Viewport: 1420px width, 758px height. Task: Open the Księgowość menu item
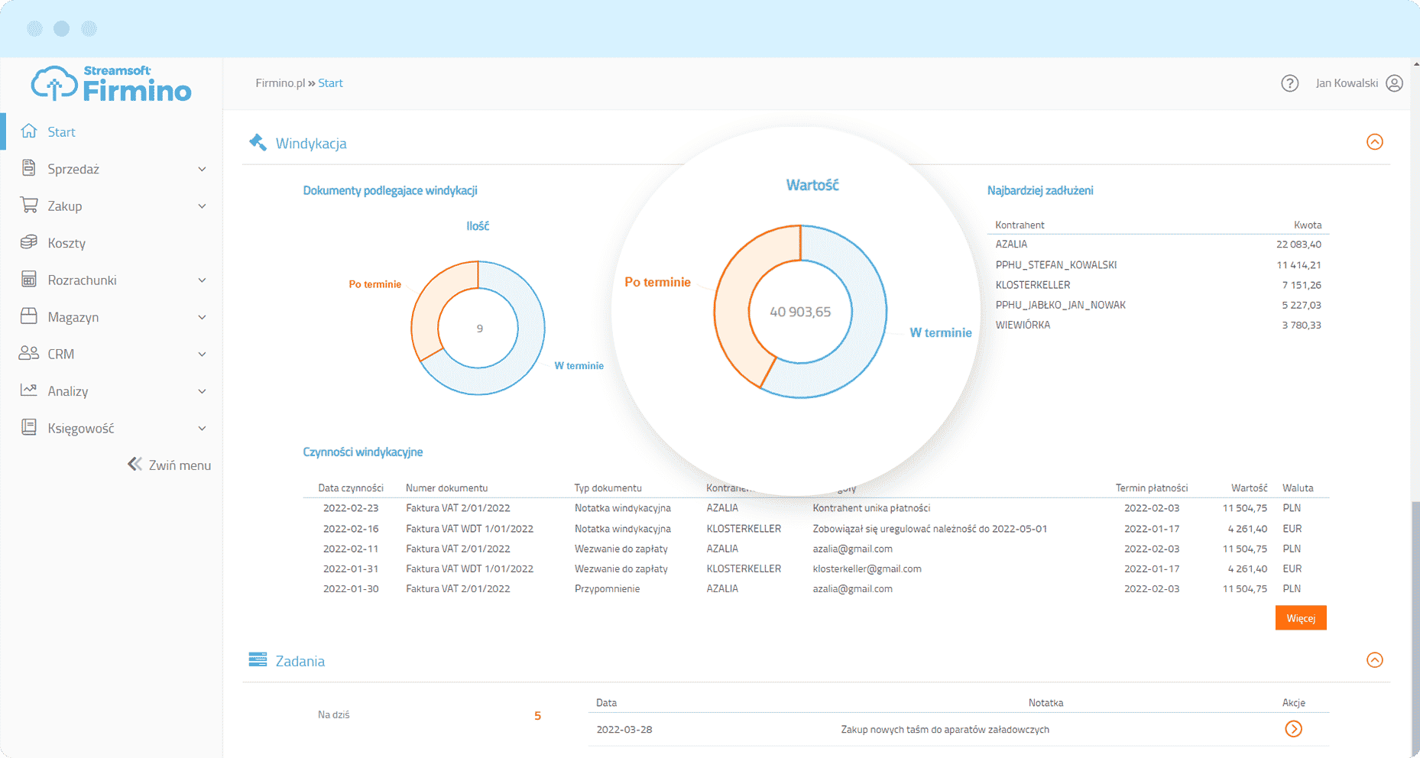[x=81, y=429]
